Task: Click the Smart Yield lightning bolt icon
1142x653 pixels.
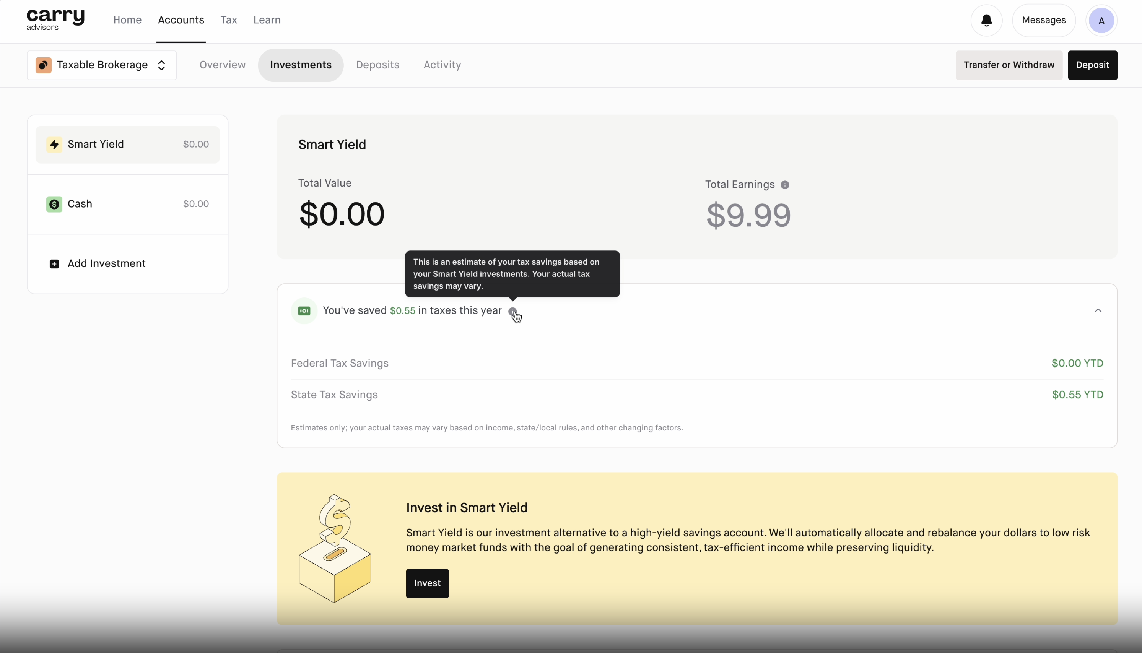Action: [x=54, y=145]
